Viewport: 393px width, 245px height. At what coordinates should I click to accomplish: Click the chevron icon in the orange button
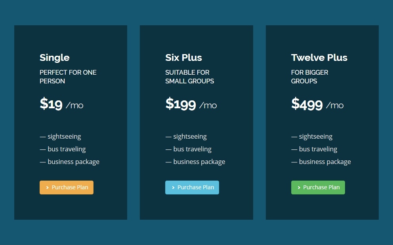[x=48, y=188]
